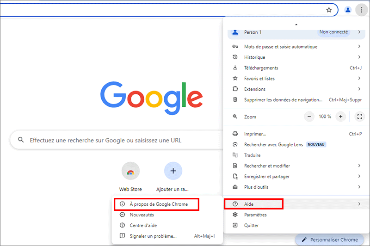This screenshot has width=370, height=246.
Task: Open Favoris et listes
Action: pyautogui.click(x=296, y=78)
